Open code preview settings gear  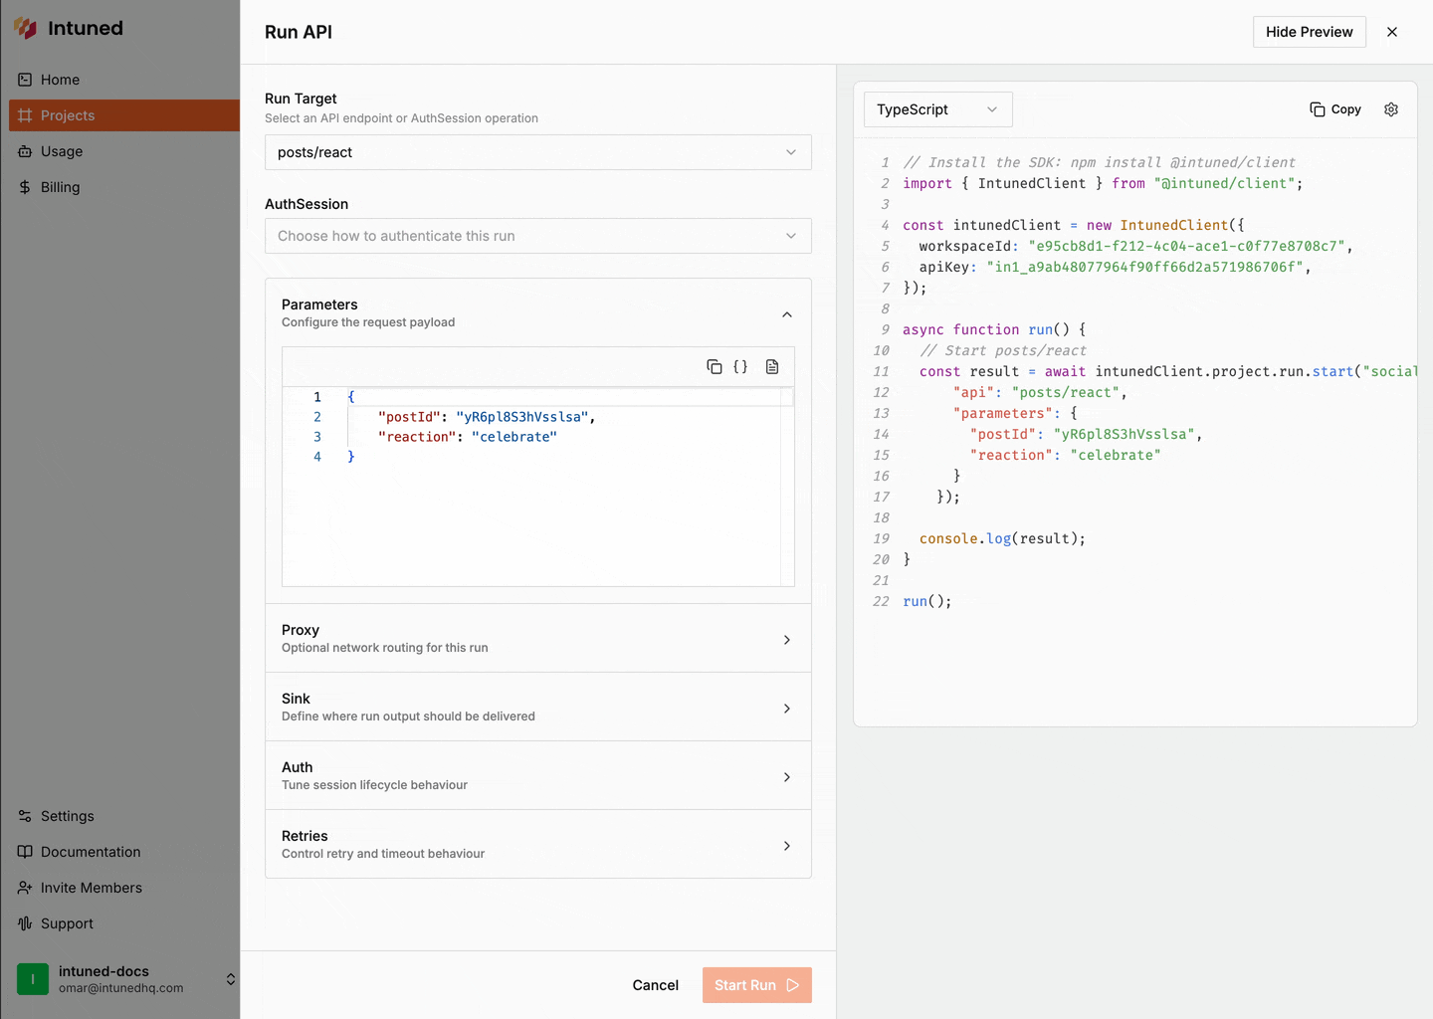[x=1391, y=109]
